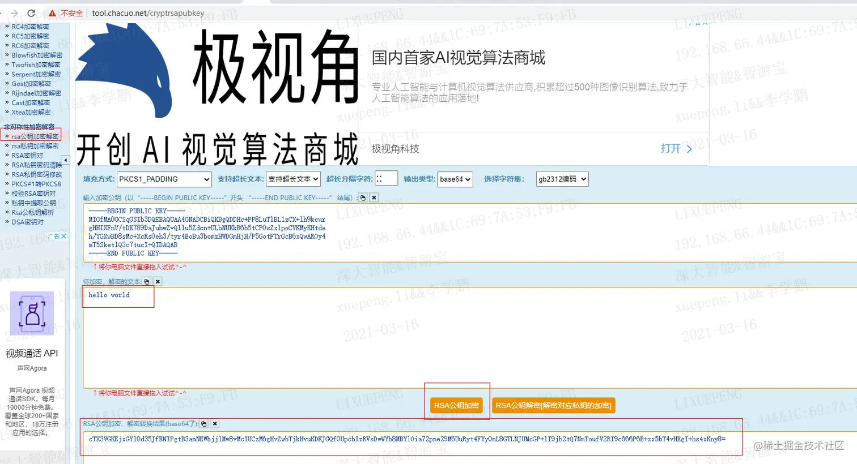This screenshot has height=464, width=857.
Task: Open the 输出类型 base64 dropdown
Action: (456, 179)
